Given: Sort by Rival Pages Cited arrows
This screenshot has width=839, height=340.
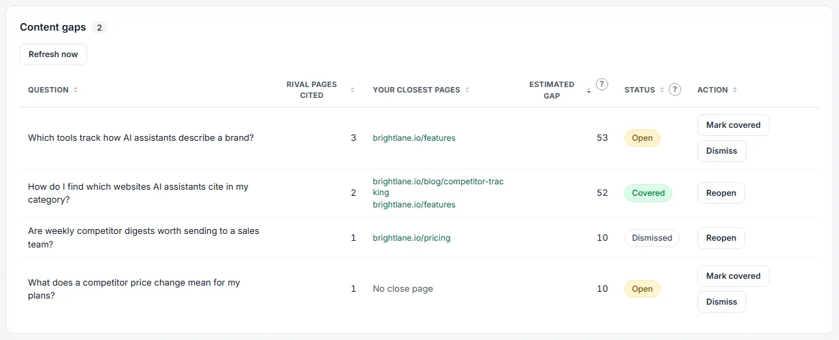Looking at the screenshot, I should [352, 90].
